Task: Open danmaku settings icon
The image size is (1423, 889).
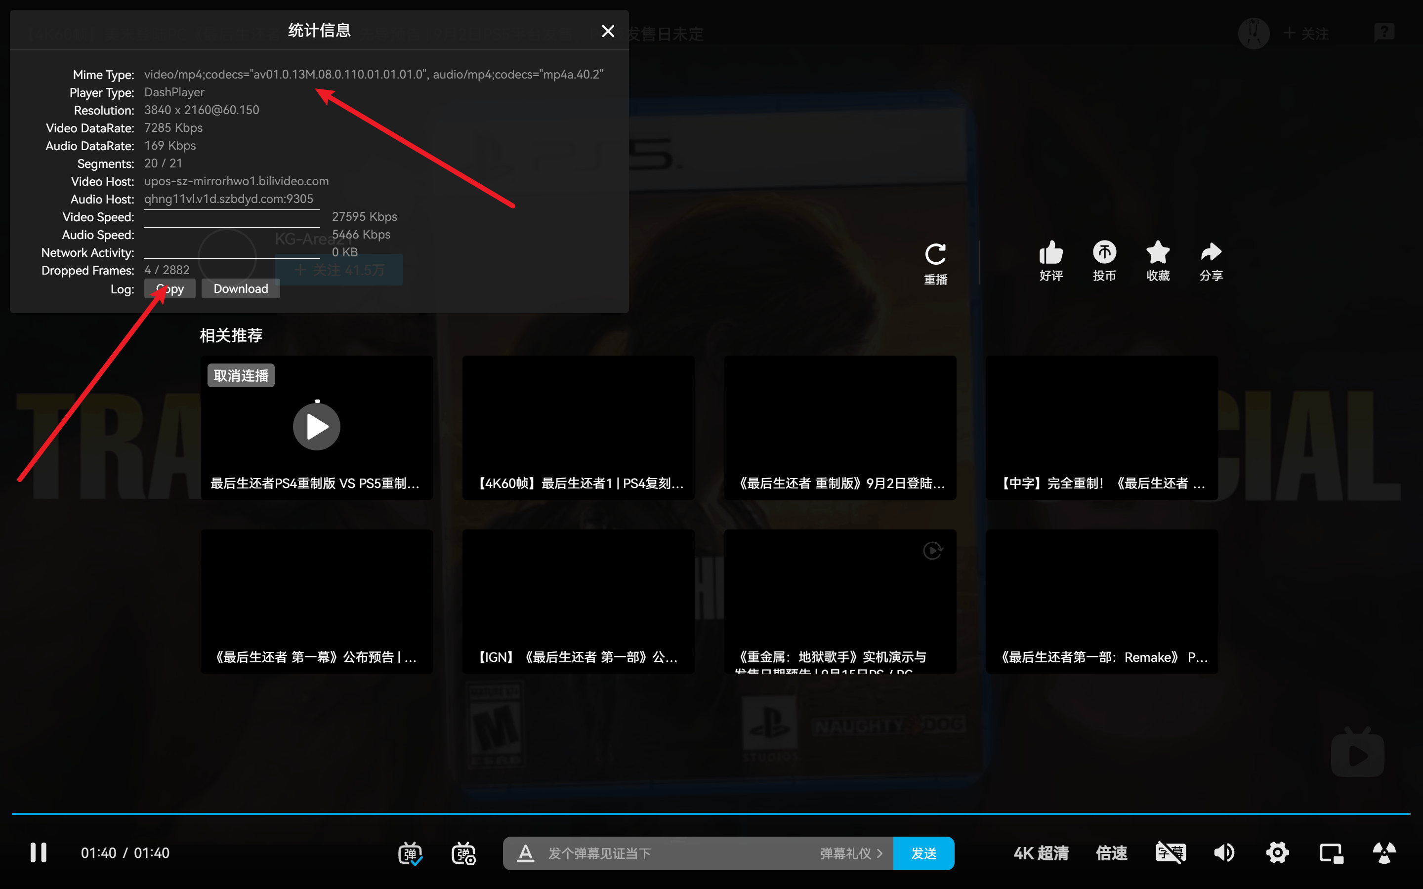Action: point(463,853)
